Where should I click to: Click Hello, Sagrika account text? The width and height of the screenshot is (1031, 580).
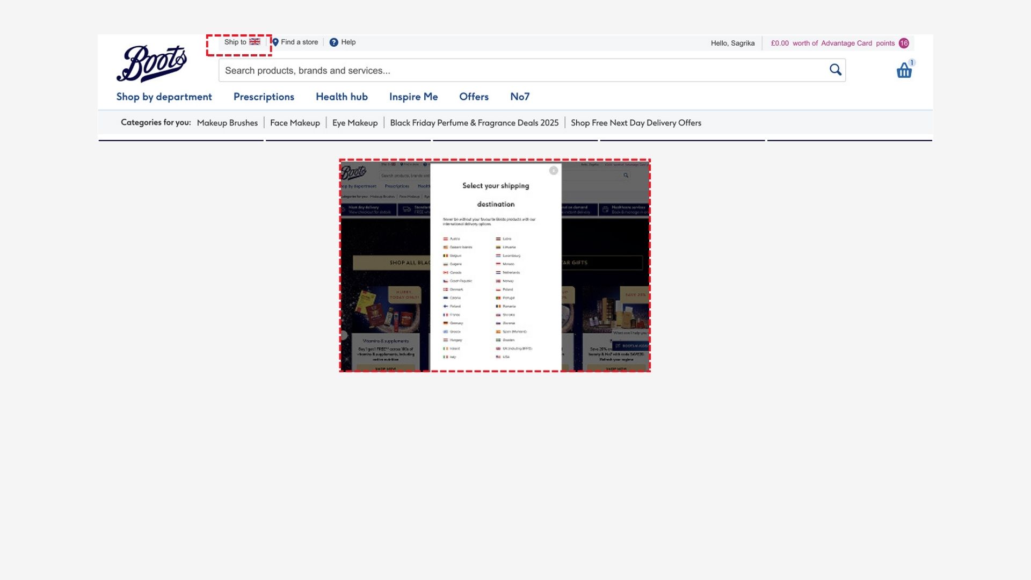(x=732, y=43)
